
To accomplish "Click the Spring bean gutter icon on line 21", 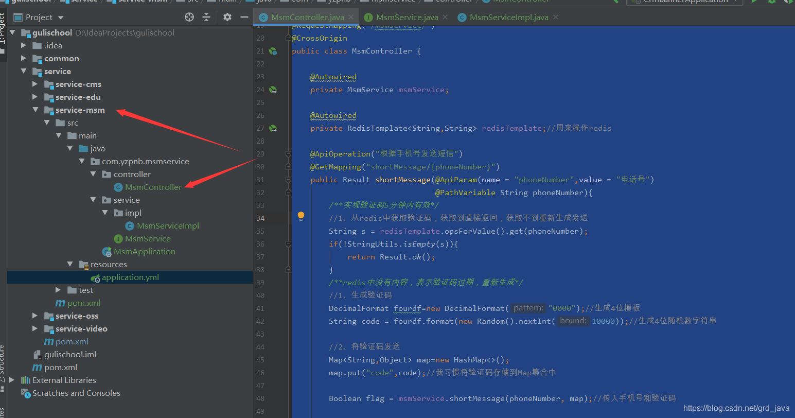I will [x=273, y=51].
